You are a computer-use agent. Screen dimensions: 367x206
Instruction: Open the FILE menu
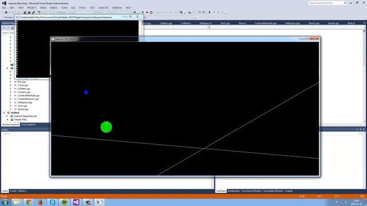4,7
